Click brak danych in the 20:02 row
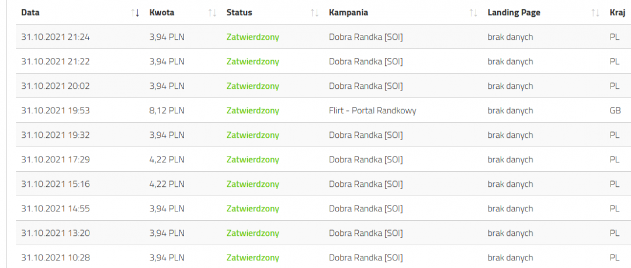The height and width of the screenshot is (268, 631). (510, 86)
